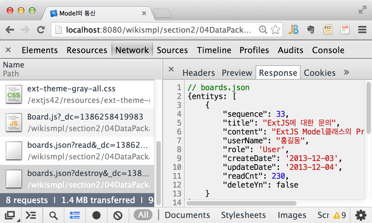
Task: Clear the network log
Action: coord(118,215)
